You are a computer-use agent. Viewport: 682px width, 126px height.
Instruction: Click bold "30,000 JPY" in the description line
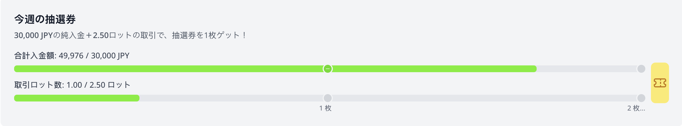34,35
